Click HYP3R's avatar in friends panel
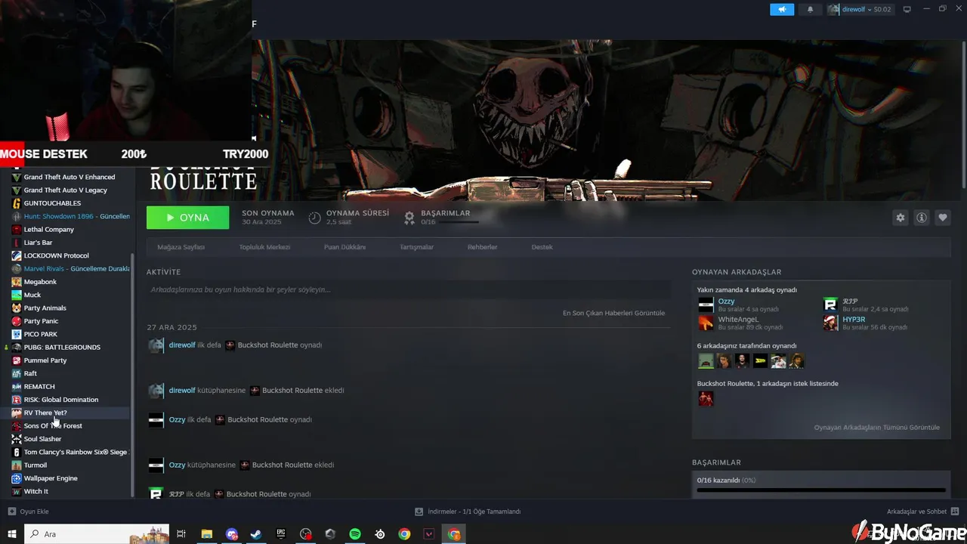 click(830, 323)
